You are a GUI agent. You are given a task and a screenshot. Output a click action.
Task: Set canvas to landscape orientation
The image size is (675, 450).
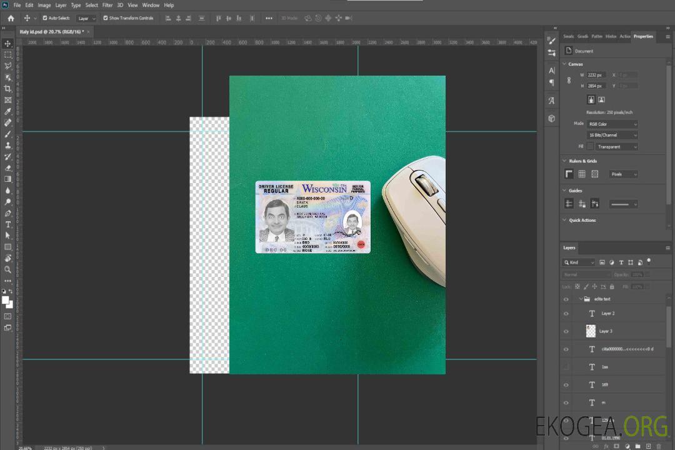click(x=601, y=99)
